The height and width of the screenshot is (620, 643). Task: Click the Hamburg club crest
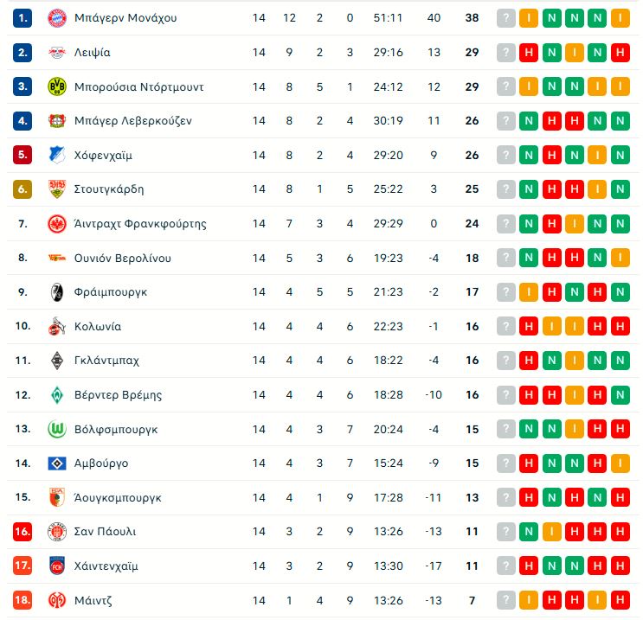point(56,463)
